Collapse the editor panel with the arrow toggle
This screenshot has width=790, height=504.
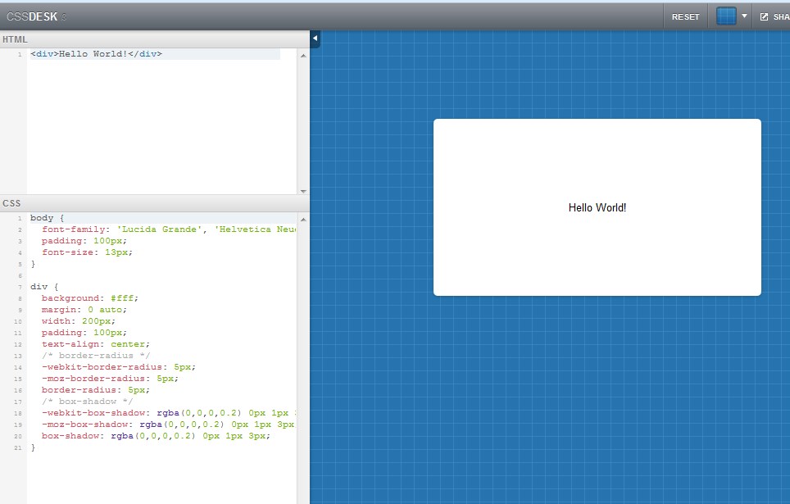tap(315, 38)
